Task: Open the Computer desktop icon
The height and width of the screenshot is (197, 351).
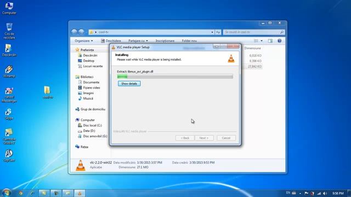Action: pos(9,8)
